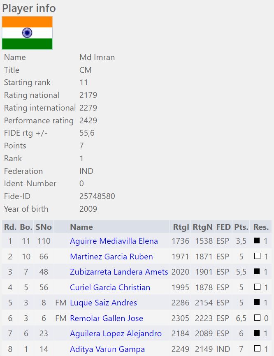Open Martinez Garcia Ruben's player link
This screenshot has width=274, height=356.
click(x=111, y=257)
